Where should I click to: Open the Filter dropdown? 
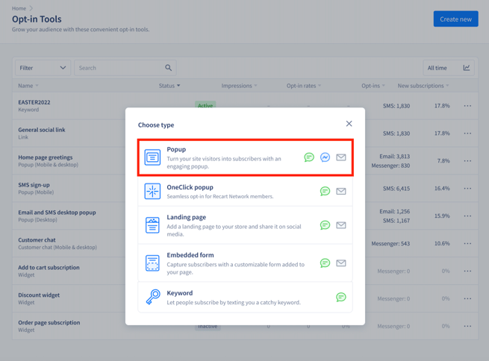[43, 68]
